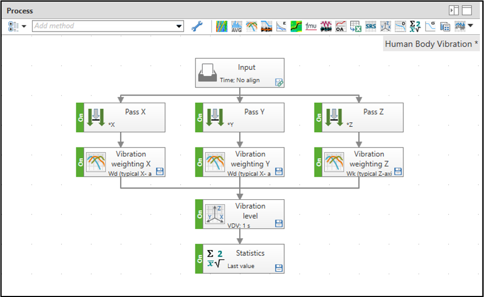Image resolution: width=484 pixels, height=297 pixels.
Task: Add the SRS shock response method
Action: pos(370,26)
